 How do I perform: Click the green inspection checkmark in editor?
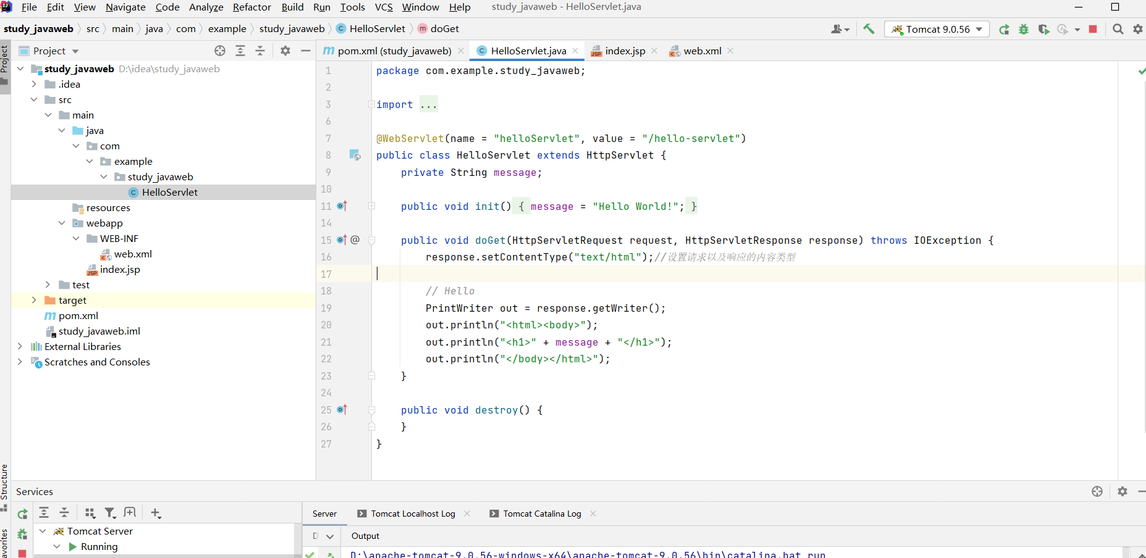tap(1142, 71)
